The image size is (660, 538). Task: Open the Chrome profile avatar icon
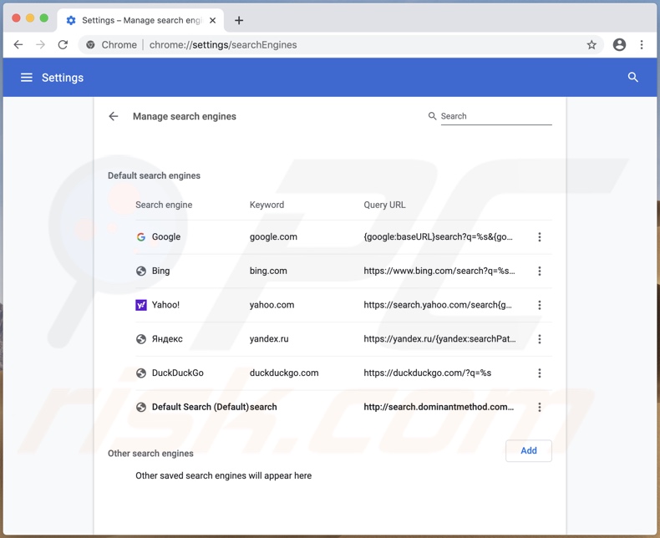point(619,45)
